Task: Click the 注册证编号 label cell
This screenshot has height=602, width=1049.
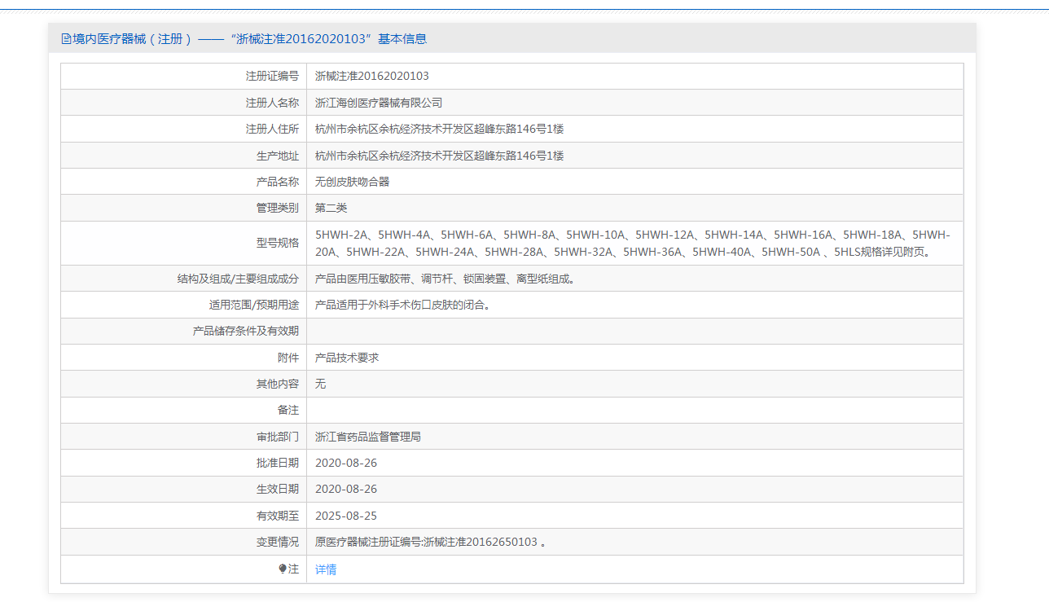Action: pos(273,76)
